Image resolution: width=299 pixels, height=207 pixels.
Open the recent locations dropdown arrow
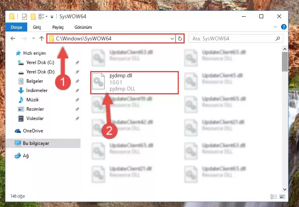(33, 38)
